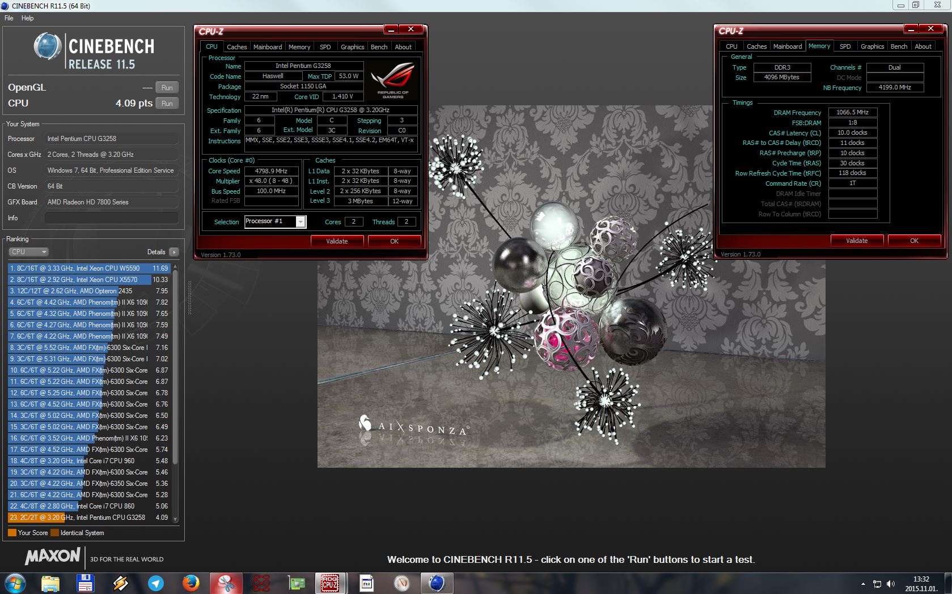Open Winamp from the taskbar
952x594 pixels.
pos(120,583)
